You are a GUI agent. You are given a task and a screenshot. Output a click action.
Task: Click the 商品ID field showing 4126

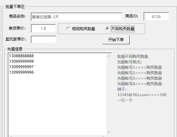156,16
